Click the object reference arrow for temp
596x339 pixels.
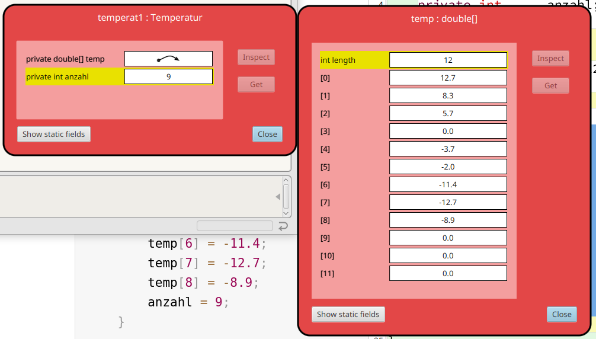[168, 59]
